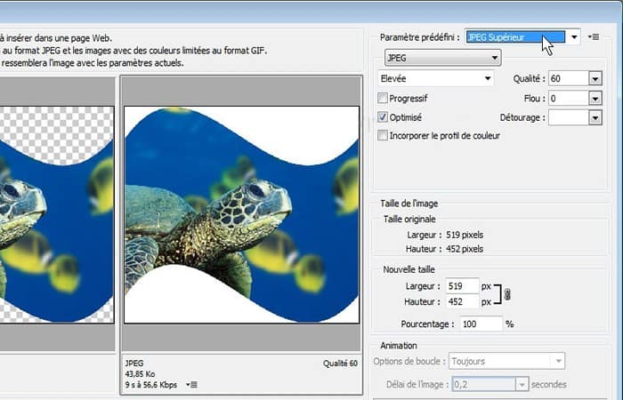This screenshot has height=400, width=623.
Task: Tick Incorporer le profil de couleur
Action: (x=382, y=135)
